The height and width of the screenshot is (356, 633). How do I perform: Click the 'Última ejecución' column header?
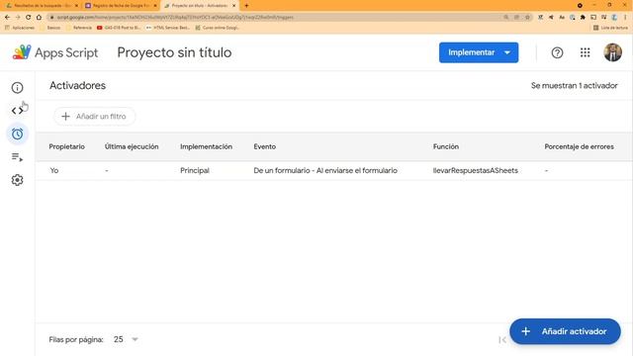132,146
